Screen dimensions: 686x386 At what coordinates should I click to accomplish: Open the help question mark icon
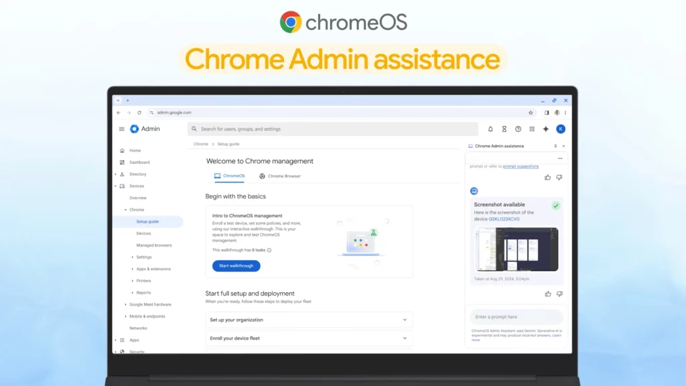518,129
